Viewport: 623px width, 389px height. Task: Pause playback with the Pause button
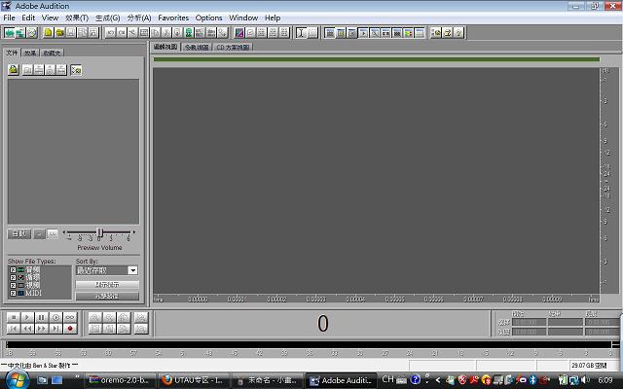click(x=41, y=317)
